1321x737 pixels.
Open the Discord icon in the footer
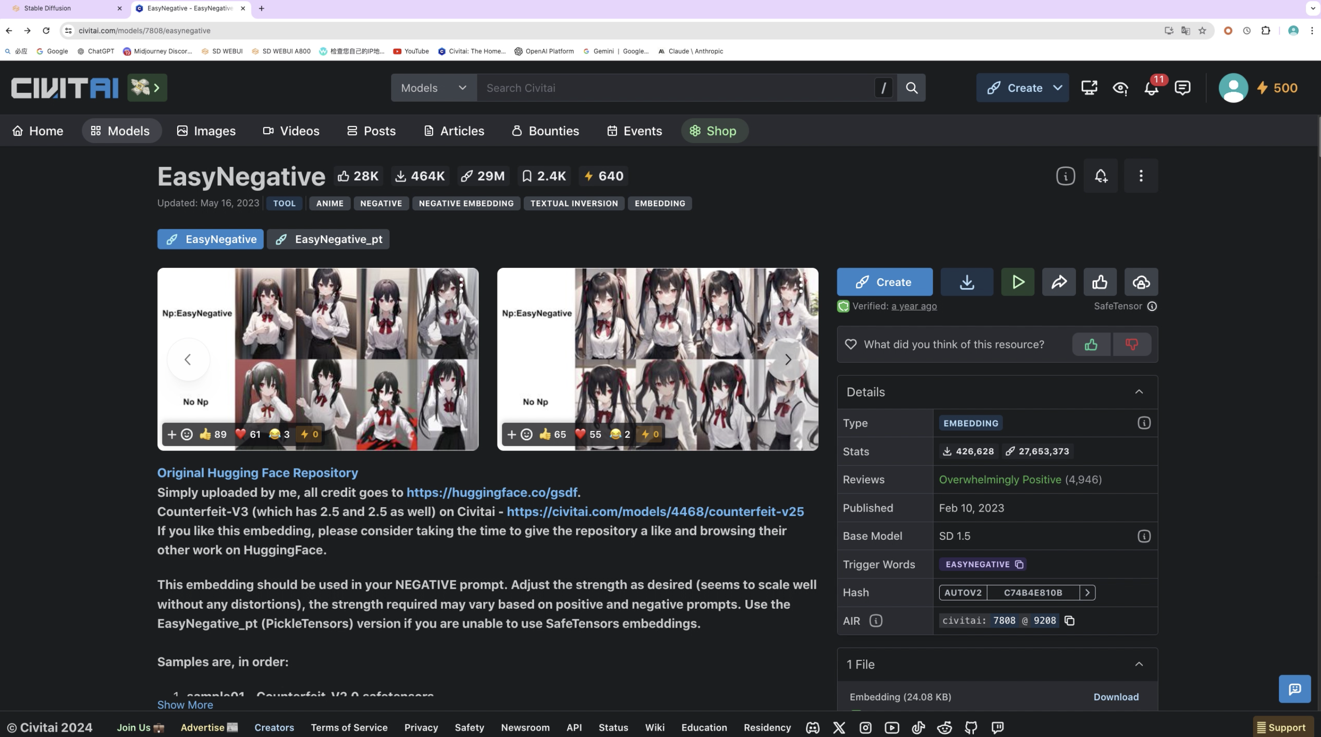(812, 727)
